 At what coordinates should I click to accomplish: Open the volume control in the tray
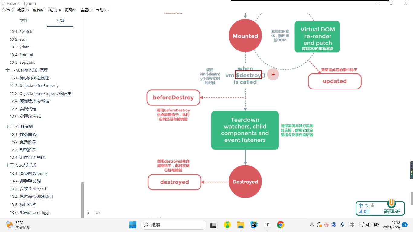coord(368,225)
